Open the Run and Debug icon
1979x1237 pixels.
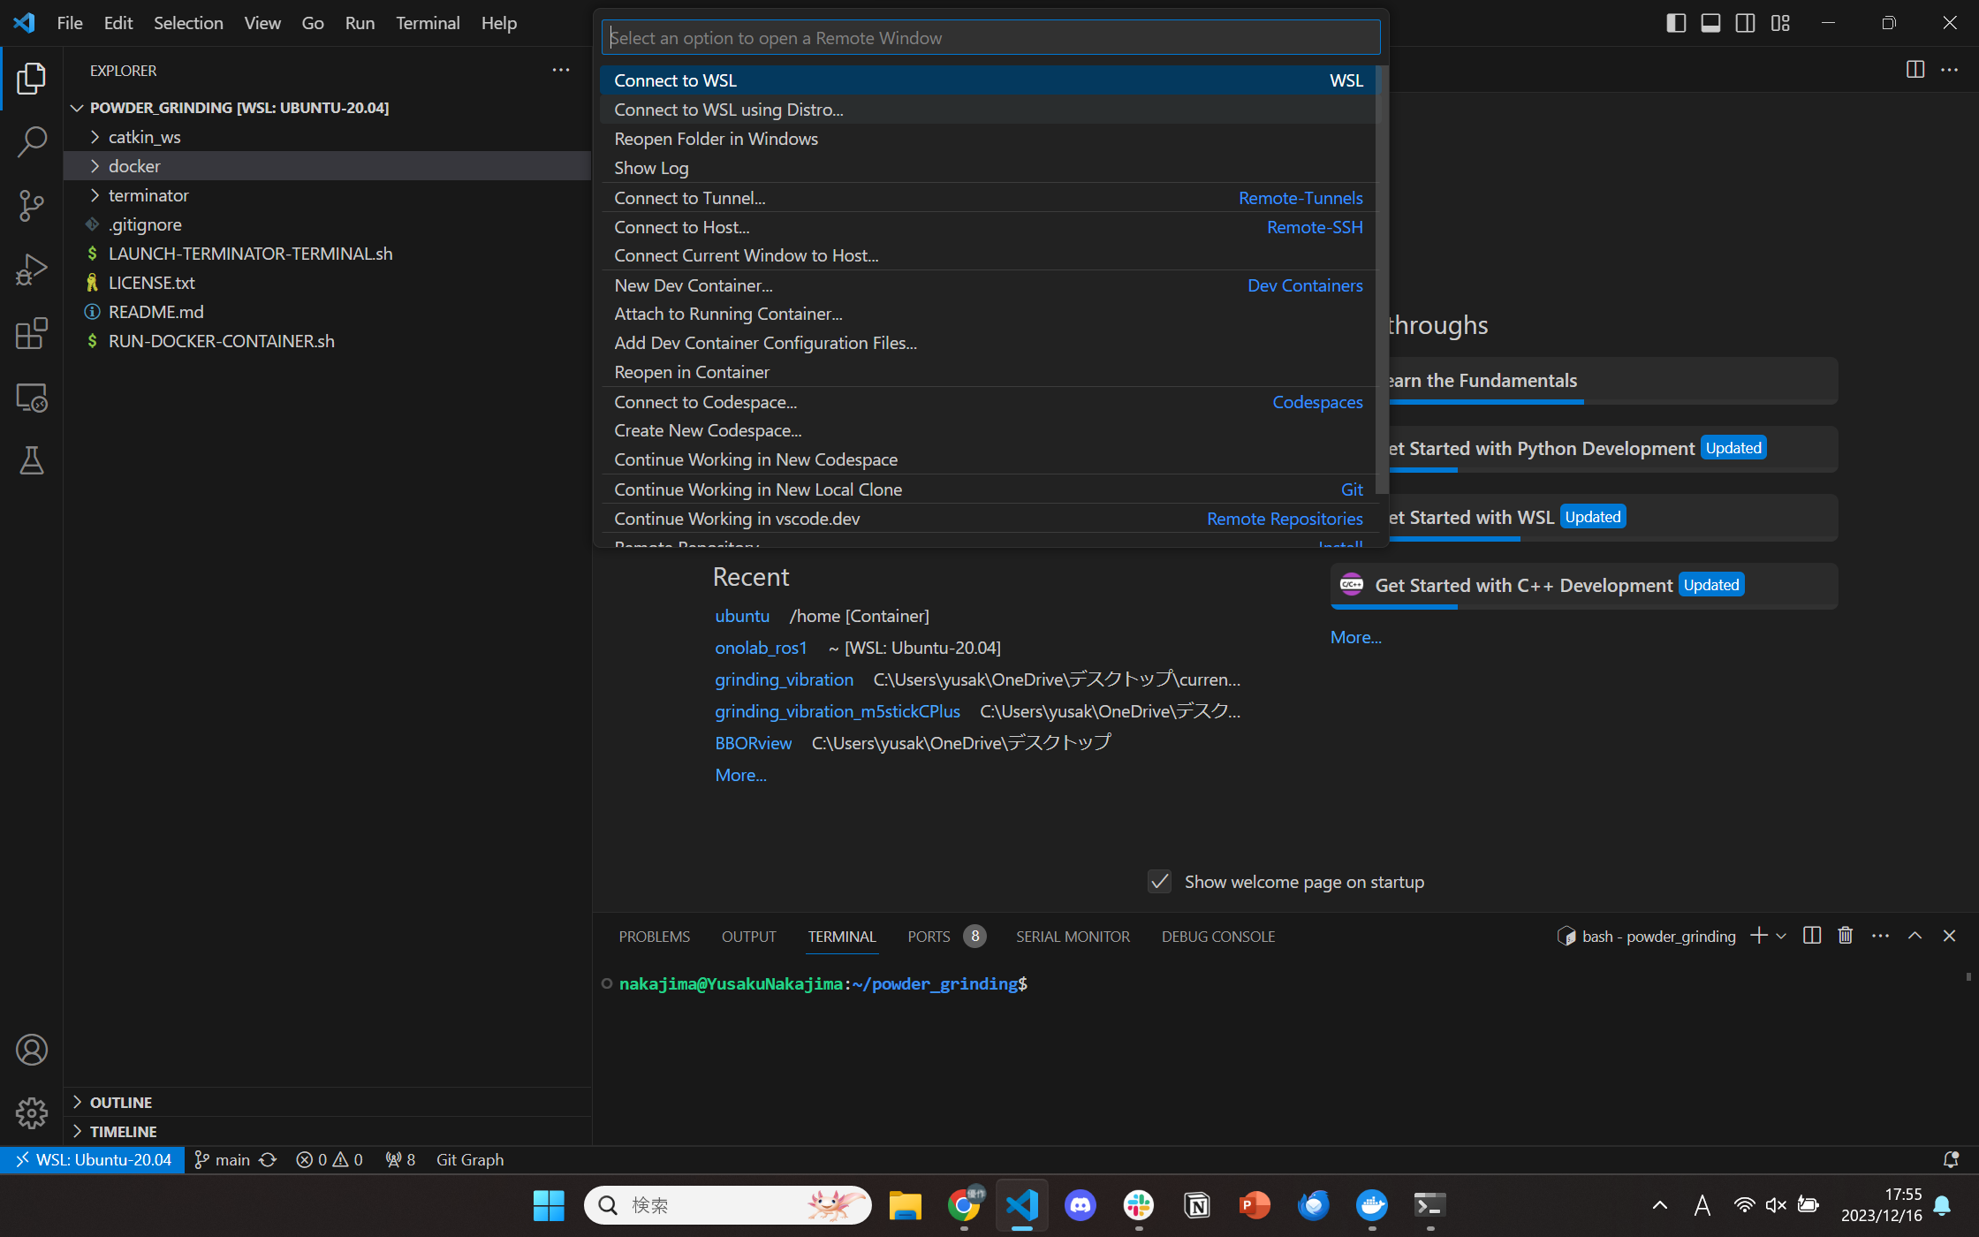(x=32, y=269)
